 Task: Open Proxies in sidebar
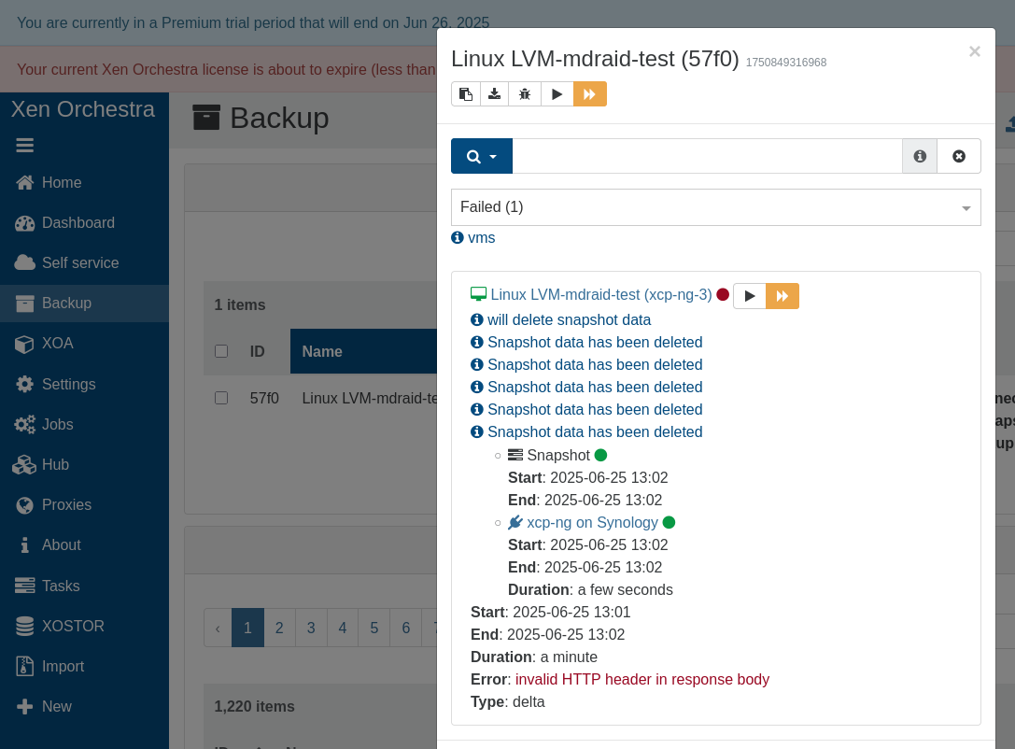pyautogui.click(x=84, y=504)
